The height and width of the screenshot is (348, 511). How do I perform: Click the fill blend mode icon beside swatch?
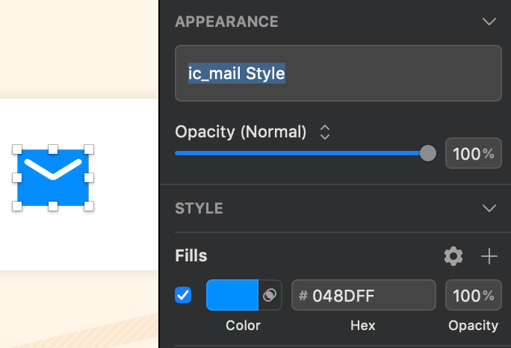270,295
